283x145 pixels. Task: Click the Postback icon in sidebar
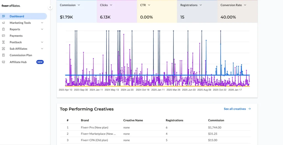point(3,42)
